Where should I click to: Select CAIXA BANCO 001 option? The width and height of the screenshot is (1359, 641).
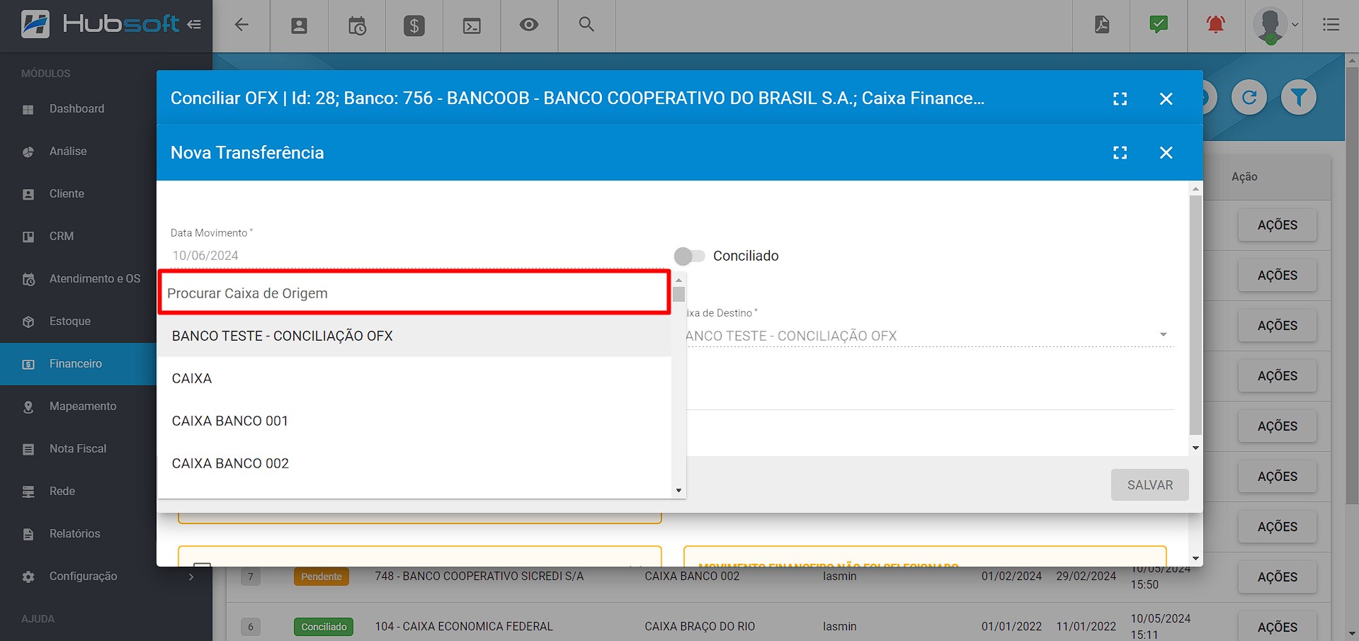[x=414, y=421]
